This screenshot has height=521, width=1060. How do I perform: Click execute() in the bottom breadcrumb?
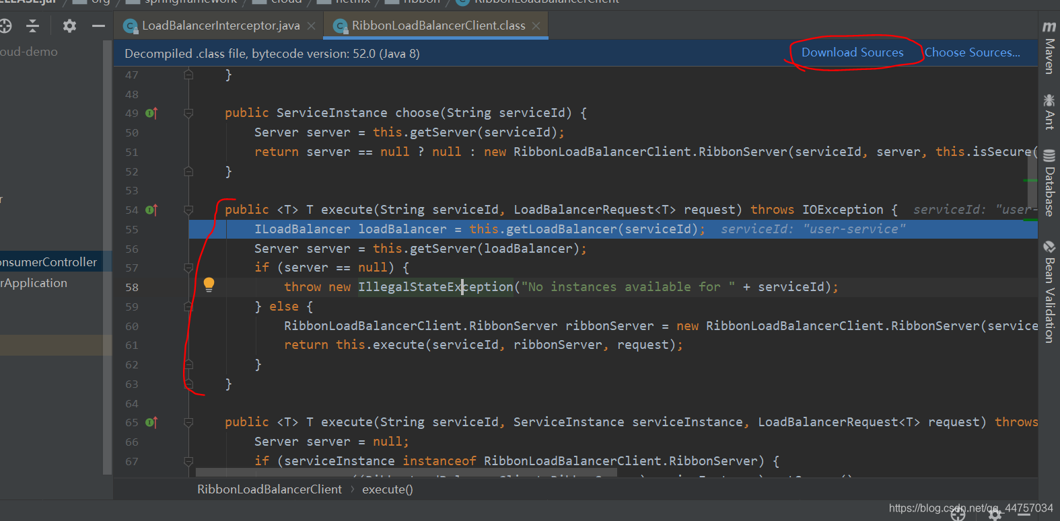coord(388,489)
